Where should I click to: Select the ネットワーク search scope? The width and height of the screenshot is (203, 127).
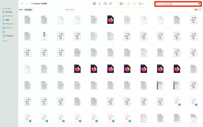(x=70, y=10)
